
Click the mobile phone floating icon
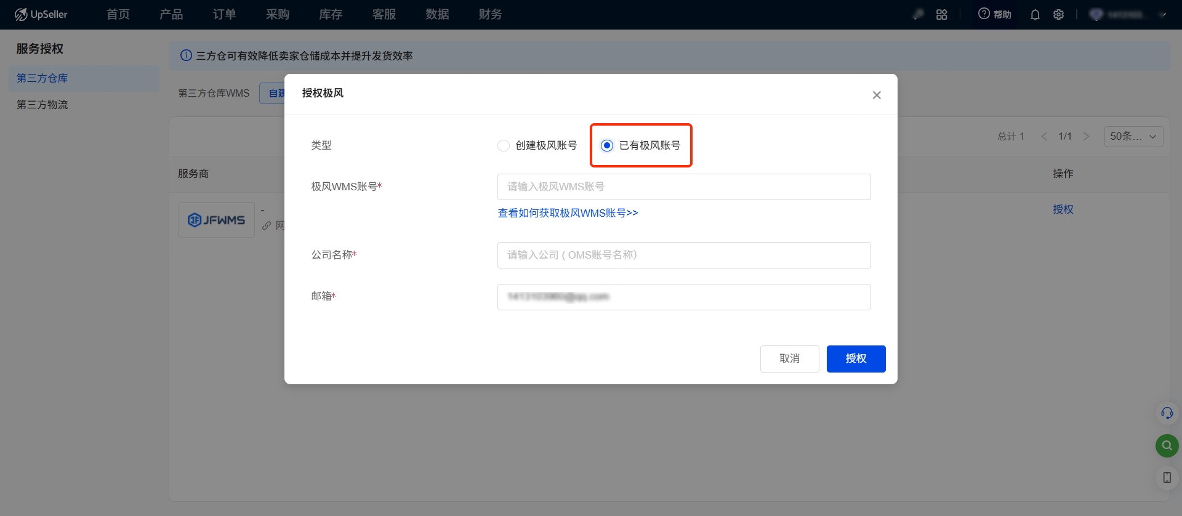pos(1167,478)
